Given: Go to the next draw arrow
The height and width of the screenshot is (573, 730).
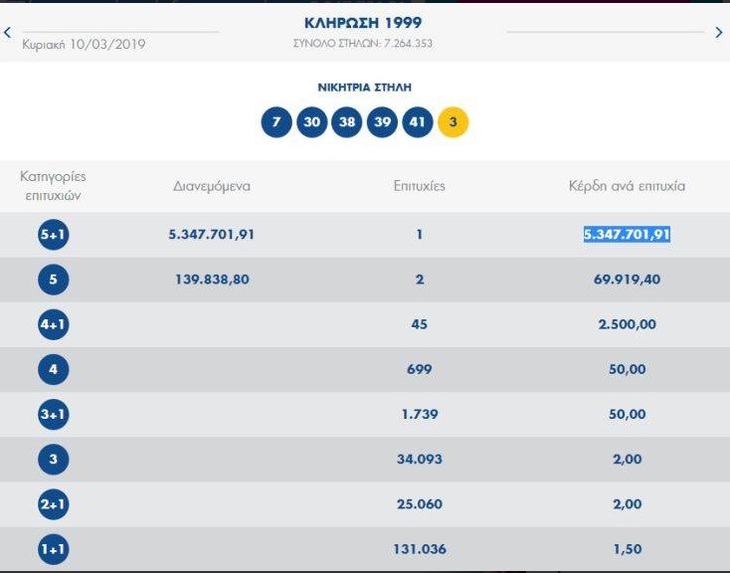Looking at the screenshot, I should 719,32.
